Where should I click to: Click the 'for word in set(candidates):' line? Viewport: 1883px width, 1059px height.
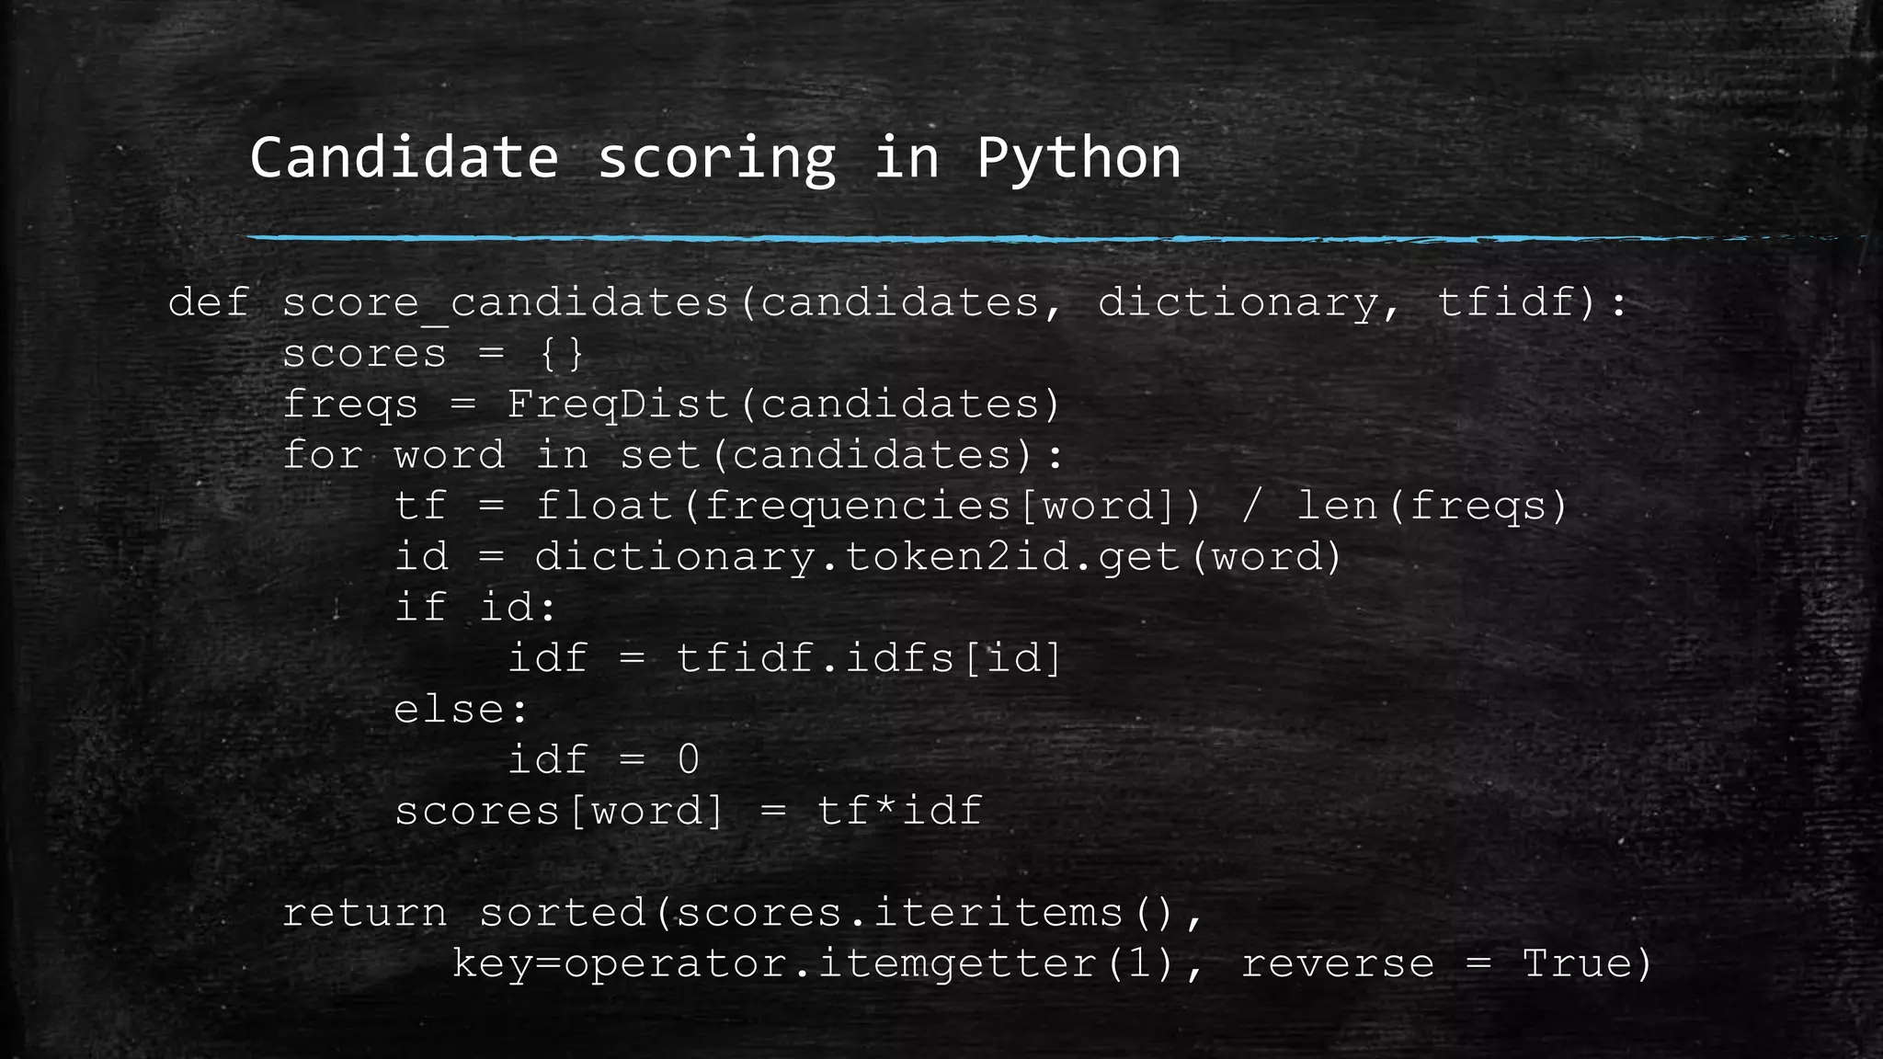click(x=671, y=455)
